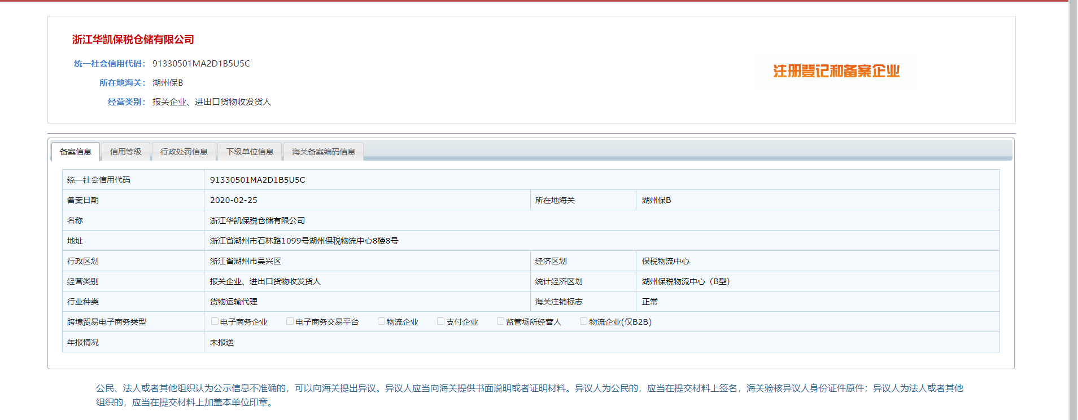Open the 信用等级 tab
Viewport: 1078px width, 420px height.
[126, 152]
